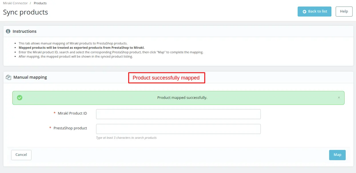The height and width of the screenshot is (173, 356).
Task: Click the Manual mapping panel icon
Action: 8,77
